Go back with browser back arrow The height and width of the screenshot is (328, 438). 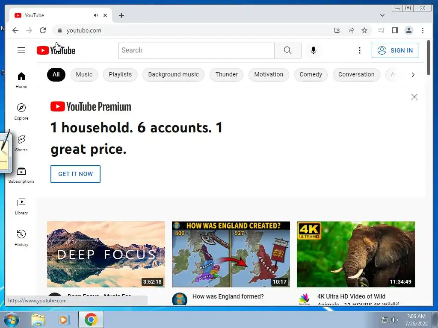[x=15, y=30]
